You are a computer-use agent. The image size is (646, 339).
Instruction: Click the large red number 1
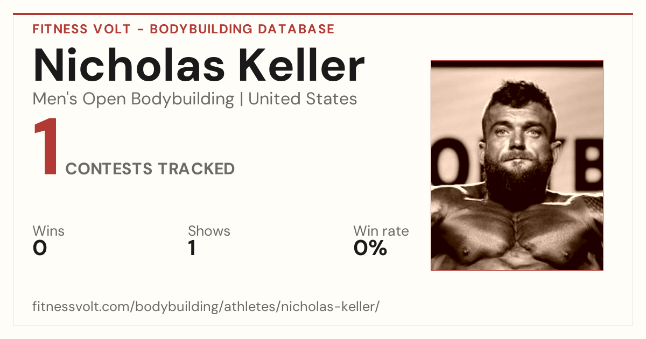46,147
